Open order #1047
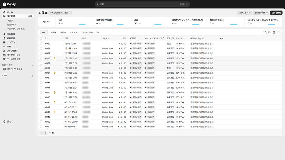This screenshot has width=285, height=160. tap(47, 107)
